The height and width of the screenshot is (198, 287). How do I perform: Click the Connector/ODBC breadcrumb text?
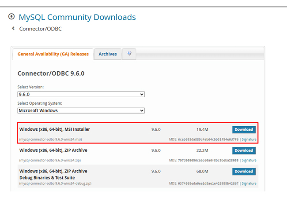pos(41,29)
